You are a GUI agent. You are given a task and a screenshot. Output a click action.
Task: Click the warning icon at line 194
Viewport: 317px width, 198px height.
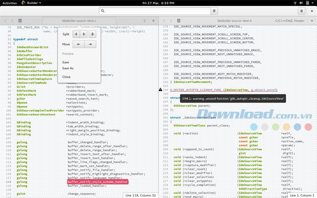[160, 90]
